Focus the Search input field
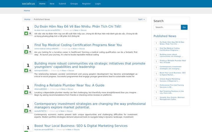The width and height of the screenshot is (212, 132). (x=167, y=27)
